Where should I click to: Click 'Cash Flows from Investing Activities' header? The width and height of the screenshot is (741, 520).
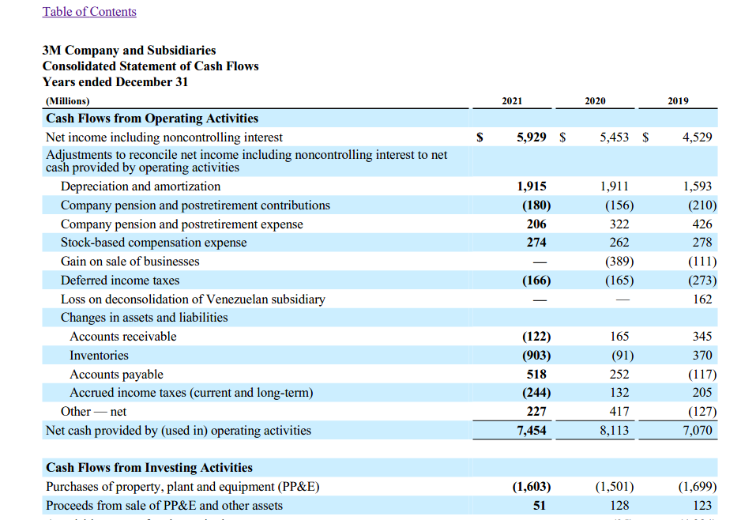coord(149,468)
